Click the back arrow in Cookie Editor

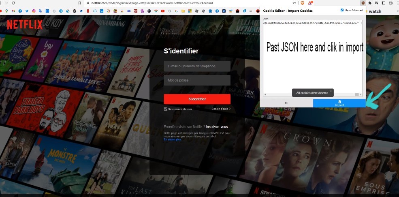(x=286, y=103)
